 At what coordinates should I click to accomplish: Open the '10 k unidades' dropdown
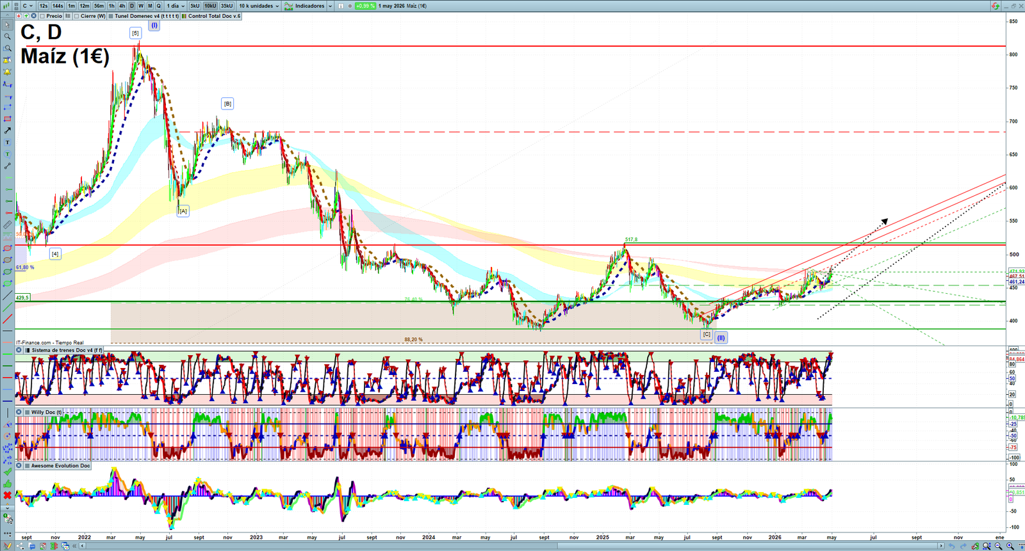tap(259, 6)
